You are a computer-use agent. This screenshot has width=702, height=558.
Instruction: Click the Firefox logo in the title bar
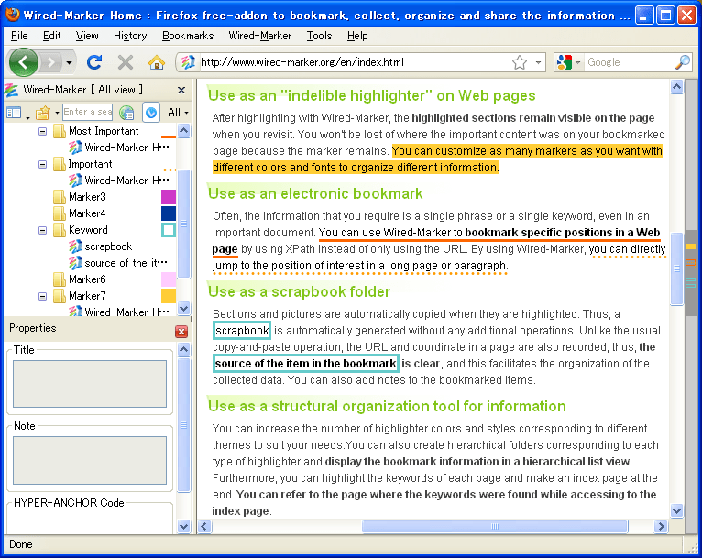(13, 15)
